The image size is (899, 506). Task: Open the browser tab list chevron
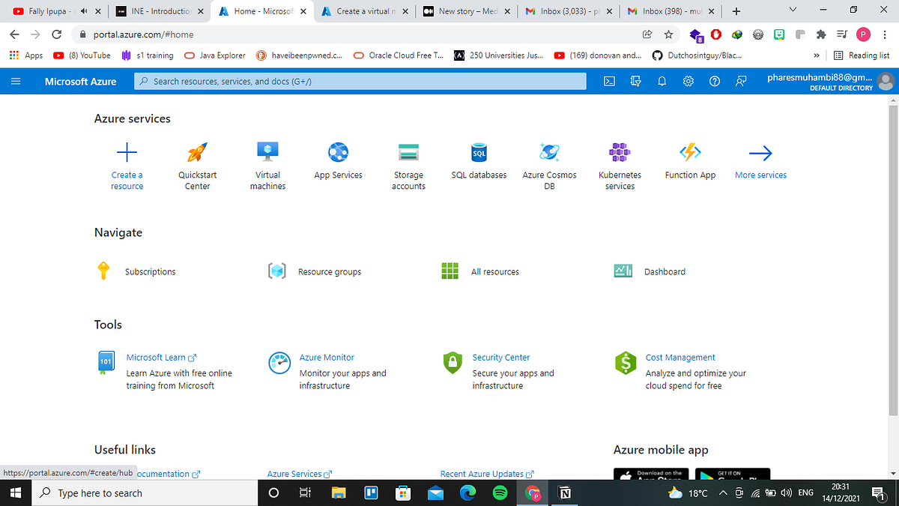pyautogui.click(x=793, y=11)
